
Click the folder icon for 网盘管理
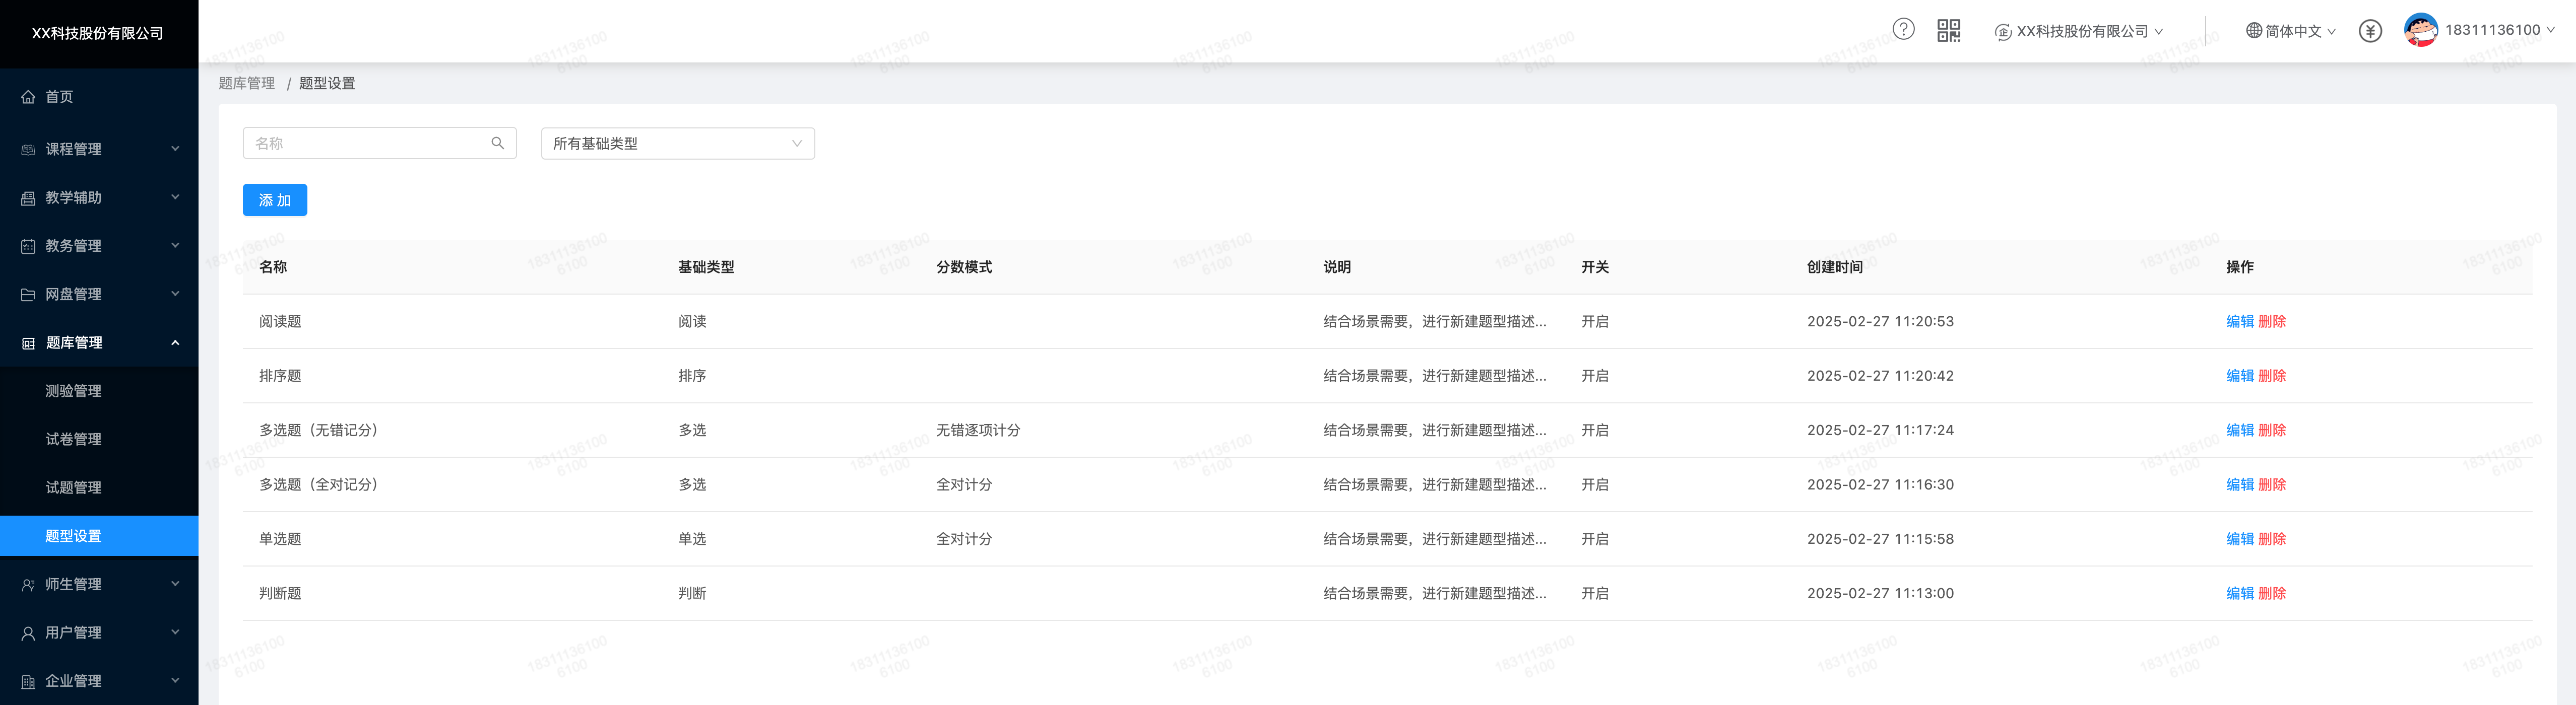coord(28,294)
